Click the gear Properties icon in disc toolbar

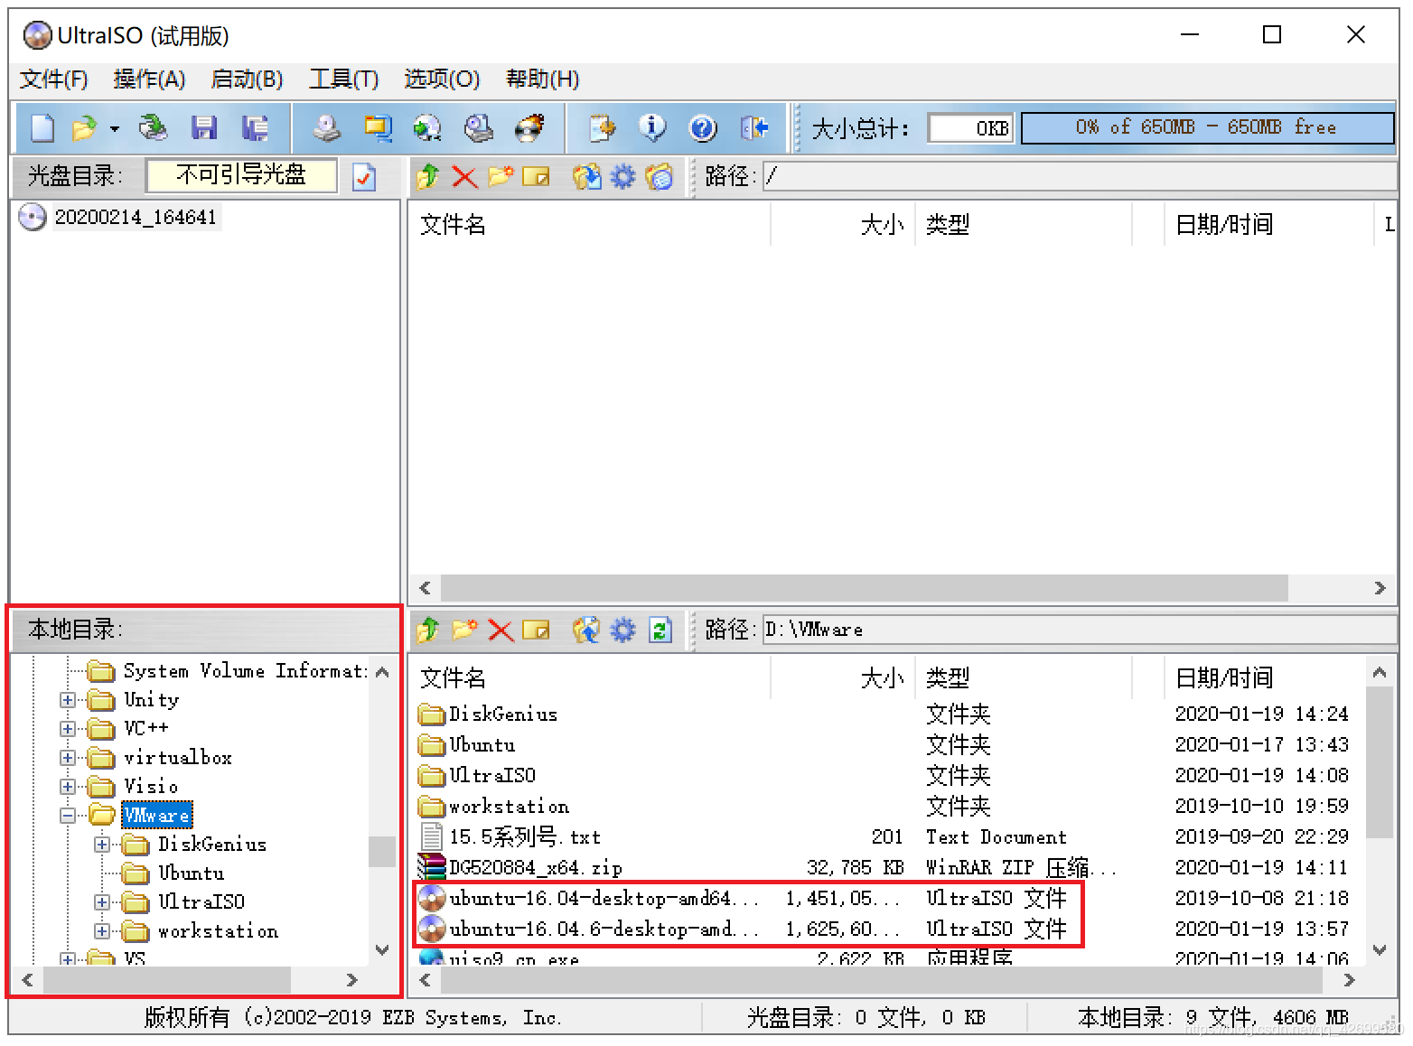point(623,176)
